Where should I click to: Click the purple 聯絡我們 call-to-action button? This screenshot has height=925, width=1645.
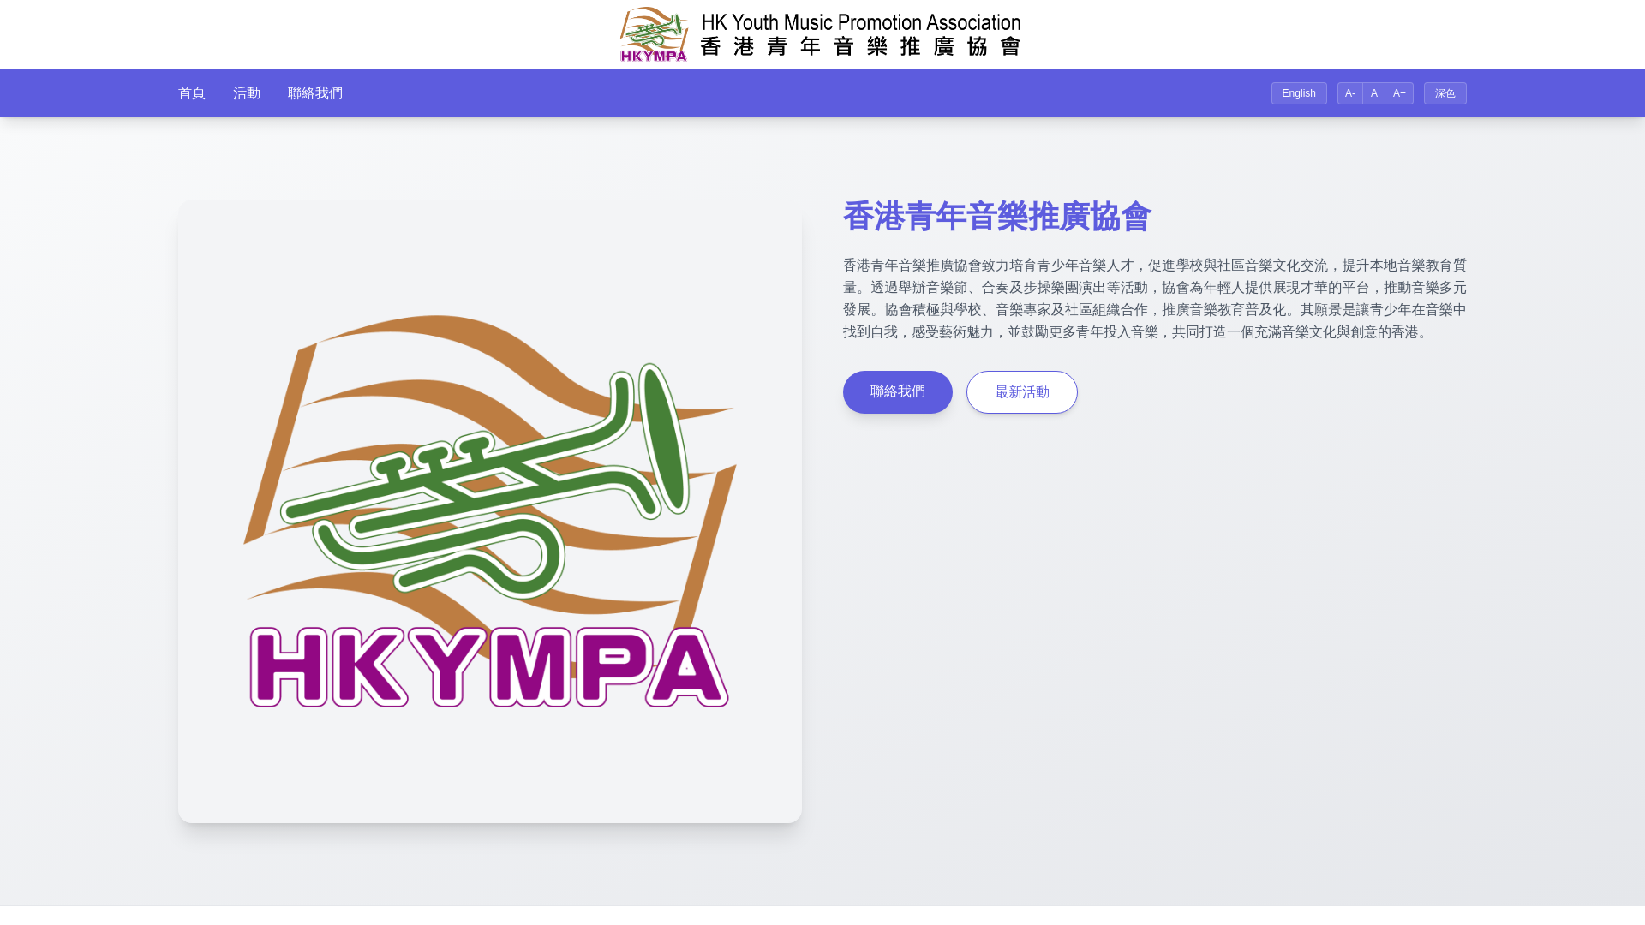click(x=897, y=392)
